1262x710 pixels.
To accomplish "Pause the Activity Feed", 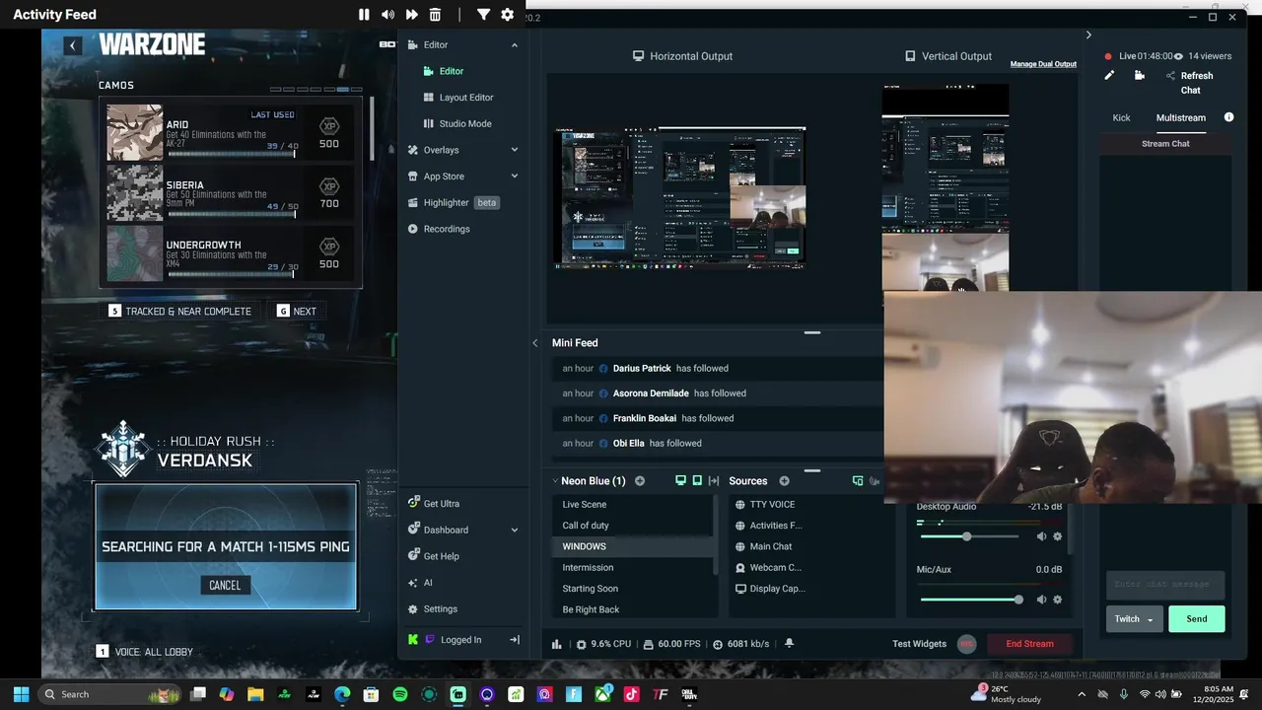I will 364,15.
